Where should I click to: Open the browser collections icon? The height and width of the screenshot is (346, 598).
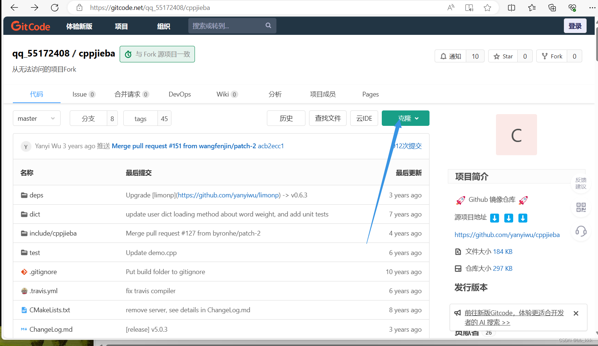click(552, 8)
